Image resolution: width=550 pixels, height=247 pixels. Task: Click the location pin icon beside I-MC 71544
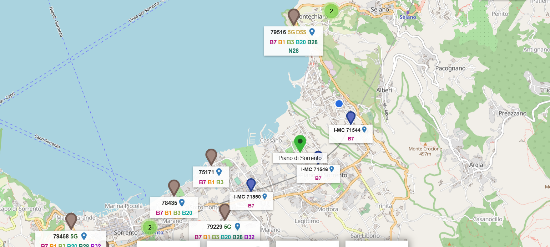(364, 130)
